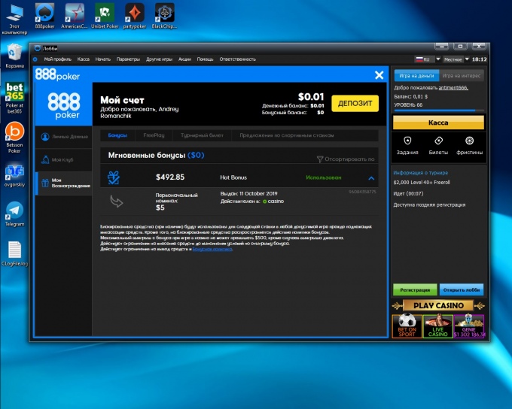Open LIVE CASINO banner
Screen dimensions: 512x409
(438, 326)
